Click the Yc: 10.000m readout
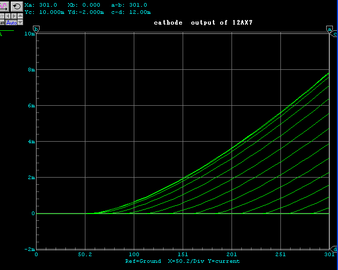Image resolution: width=338 pixels, height=270 pixels. tap(45, 12)
